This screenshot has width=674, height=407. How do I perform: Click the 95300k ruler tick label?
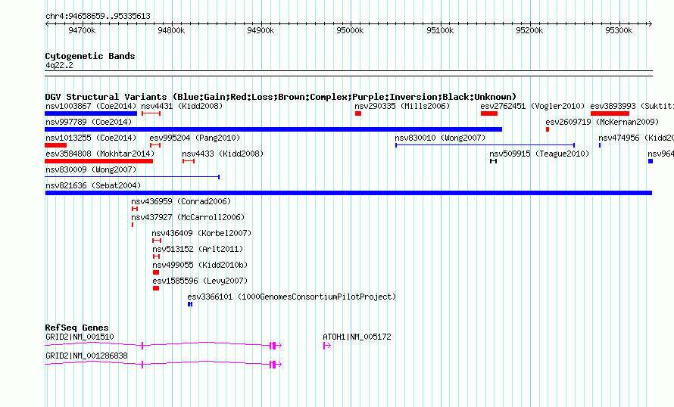click(619, 30)
